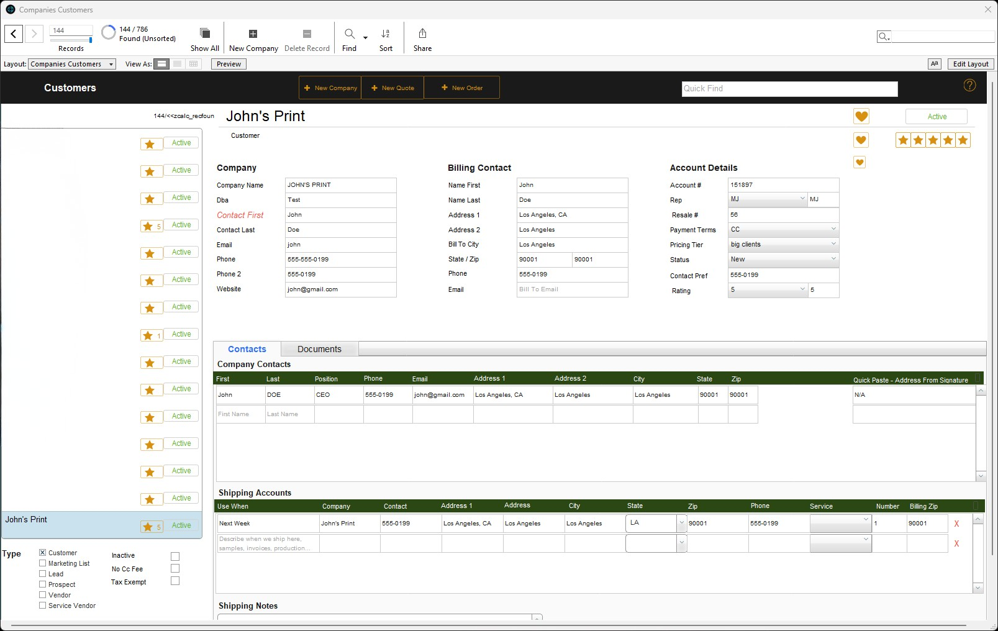Click the text formatting Aa icon
Screen dimensions: 998x631
tap(935, 64)
